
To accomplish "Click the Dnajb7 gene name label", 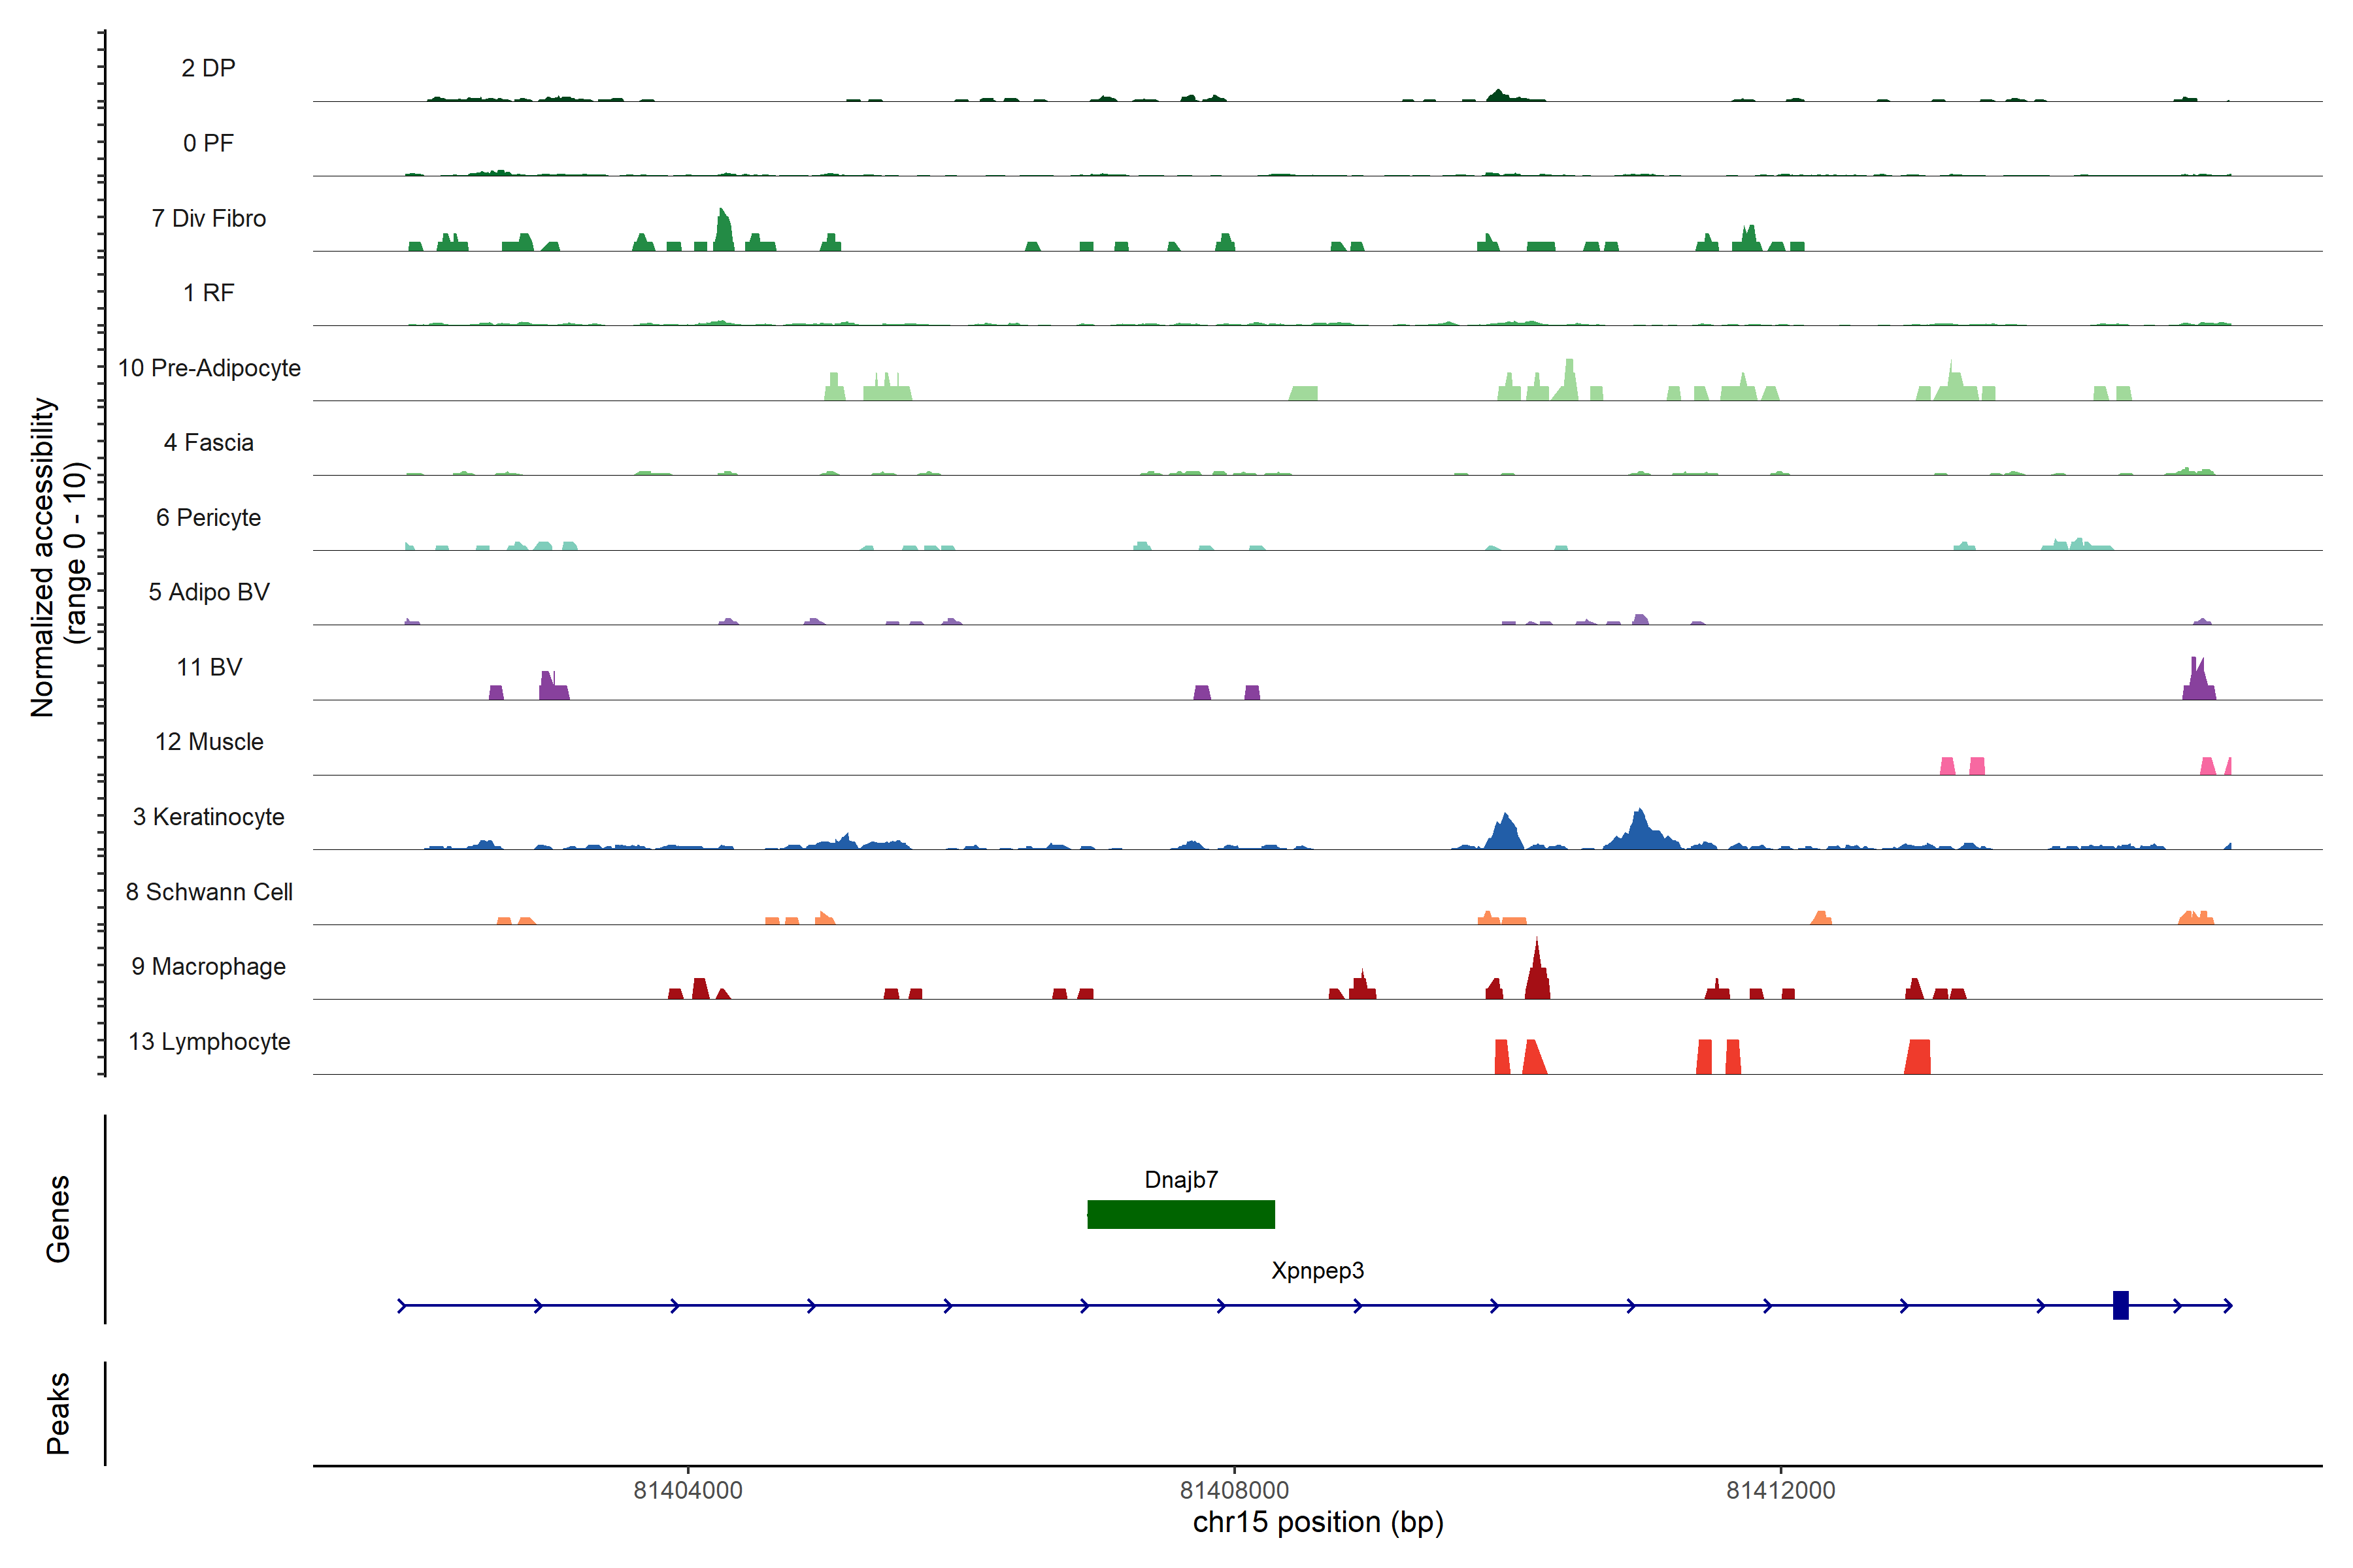I will click(x=1180, y=1180).
